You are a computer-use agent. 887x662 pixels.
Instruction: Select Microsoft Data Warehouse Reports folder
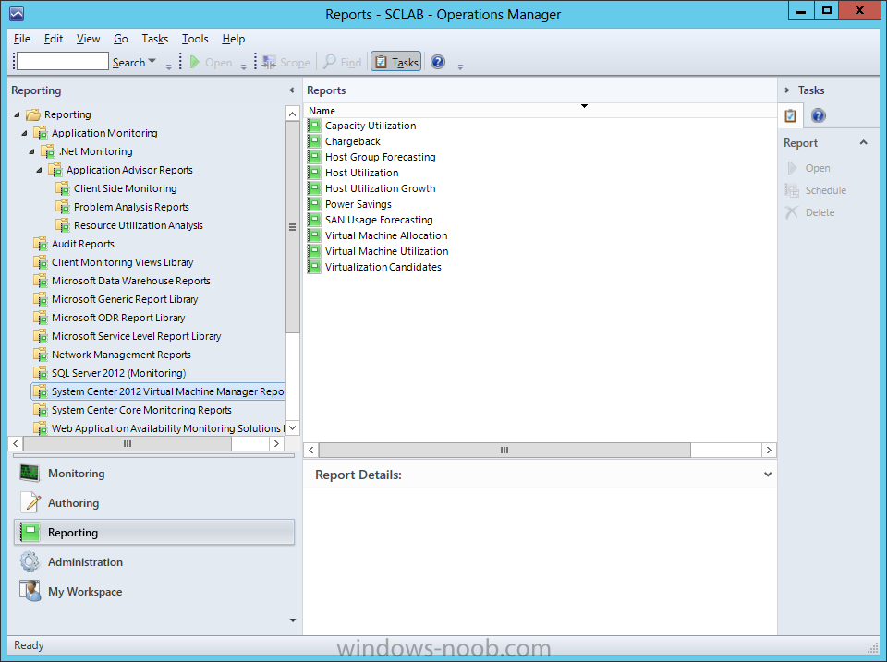[122, 281]
